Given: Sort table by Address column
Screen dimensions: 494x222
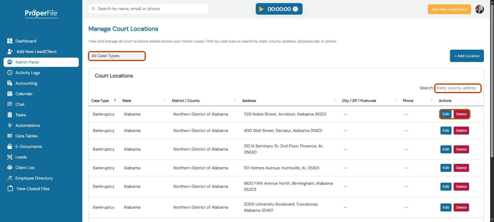Looking at the screenshot, I should (x=289, y=100).
